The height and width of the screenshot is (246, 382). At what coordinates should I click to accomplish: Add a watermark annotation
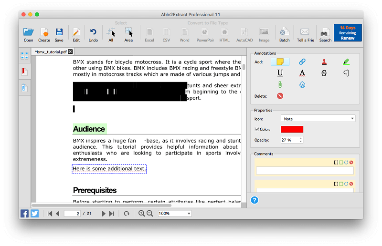(302, 85)
